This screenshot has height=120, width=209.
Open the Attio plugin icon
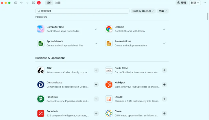40,70
